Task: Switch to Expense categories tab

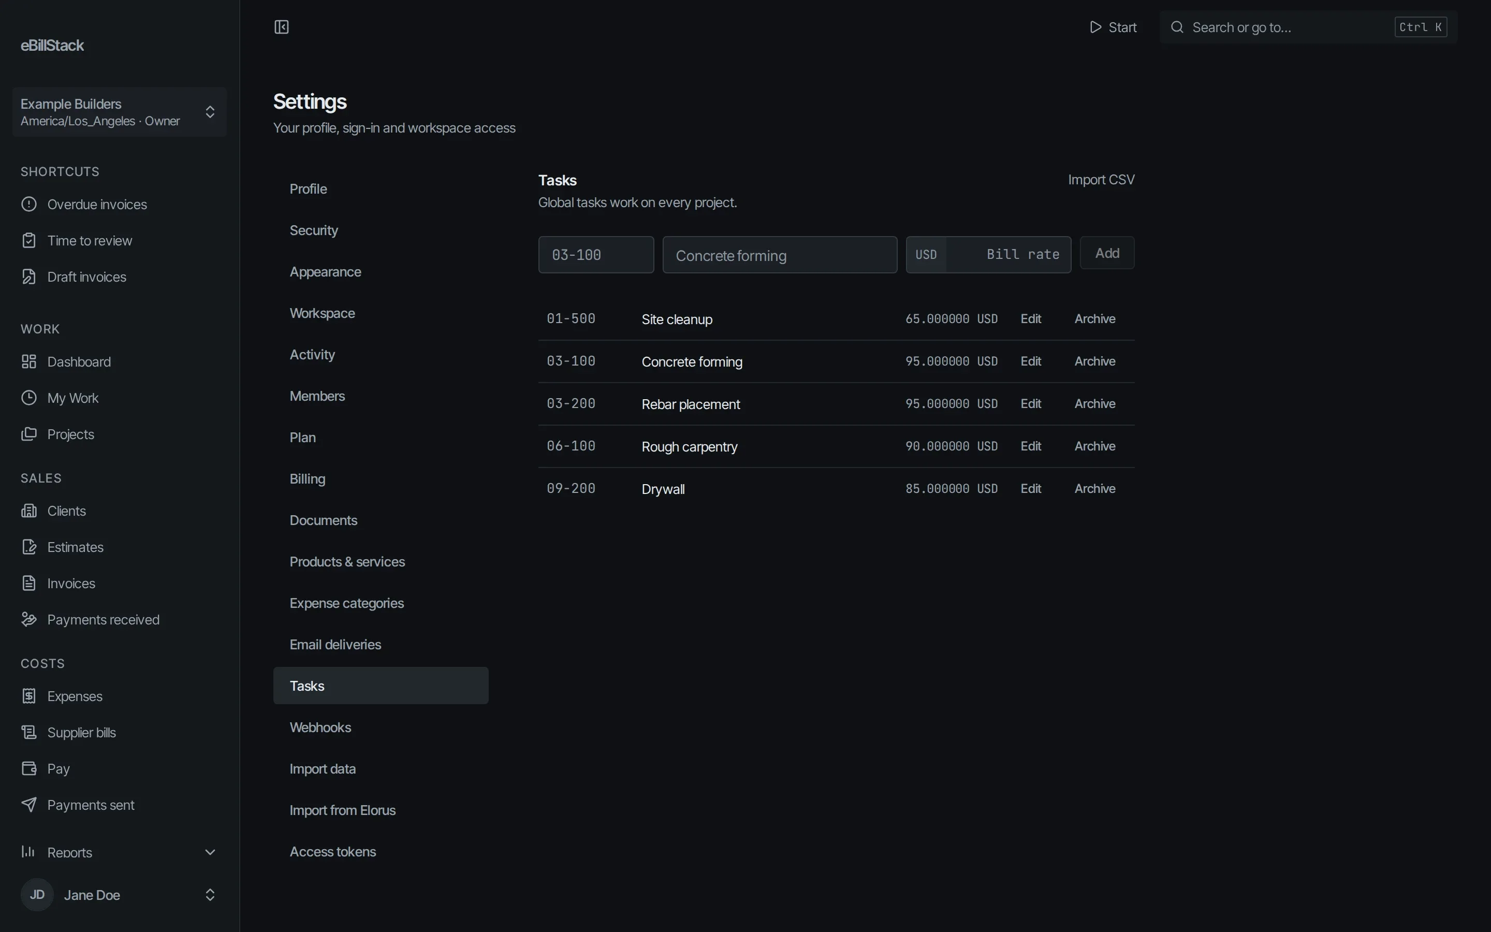Action: pos(381,603)
